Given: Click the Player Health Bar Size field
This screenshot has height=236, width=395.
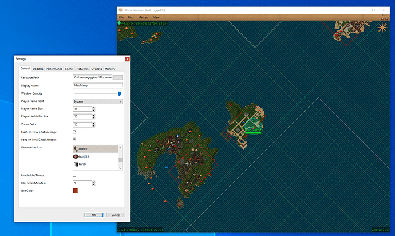Looking at the screenshot, I should coord(82,116).
